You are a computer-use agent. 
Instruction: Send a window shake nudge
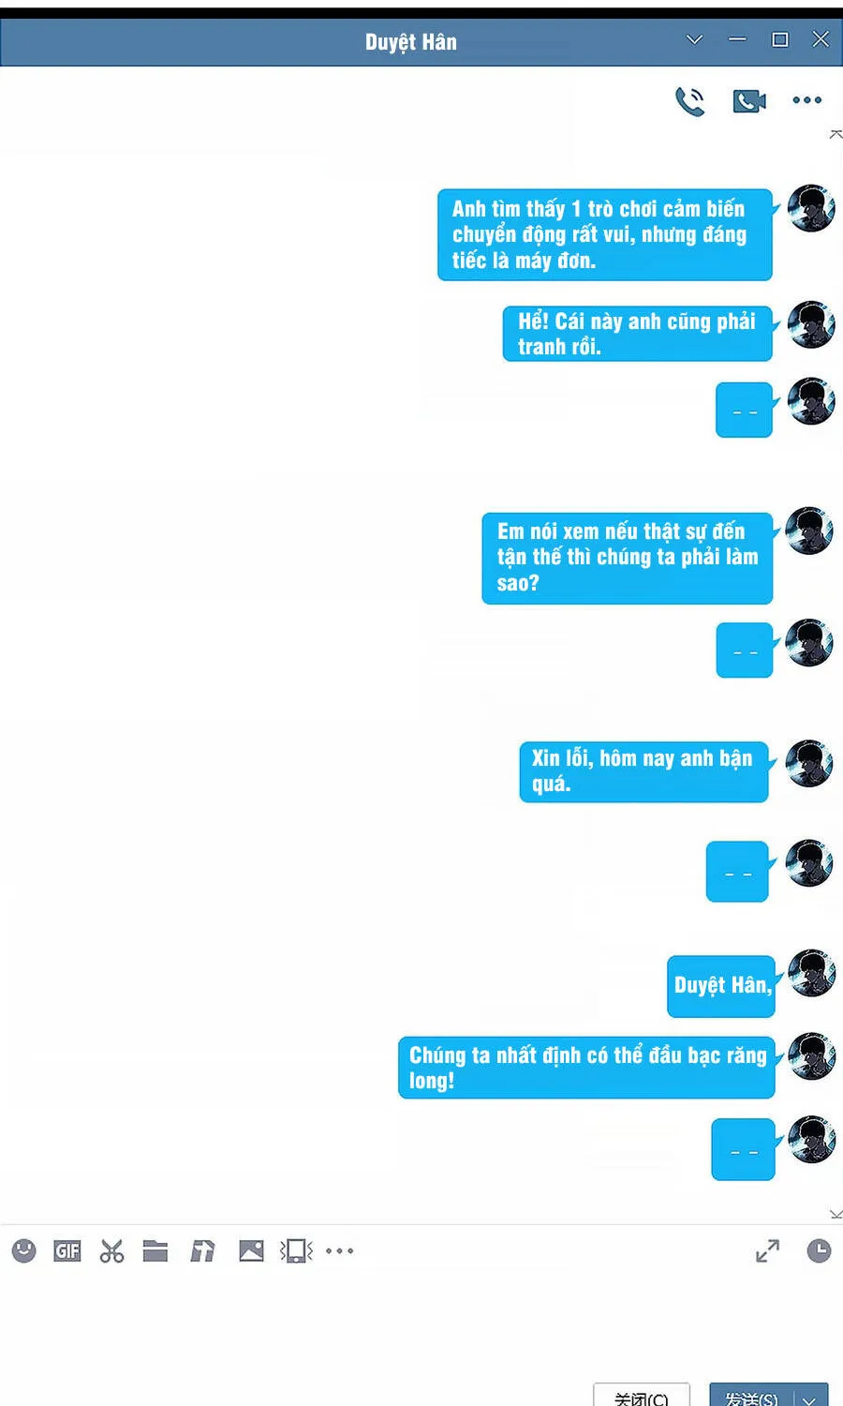click(x=296, y=1250)
